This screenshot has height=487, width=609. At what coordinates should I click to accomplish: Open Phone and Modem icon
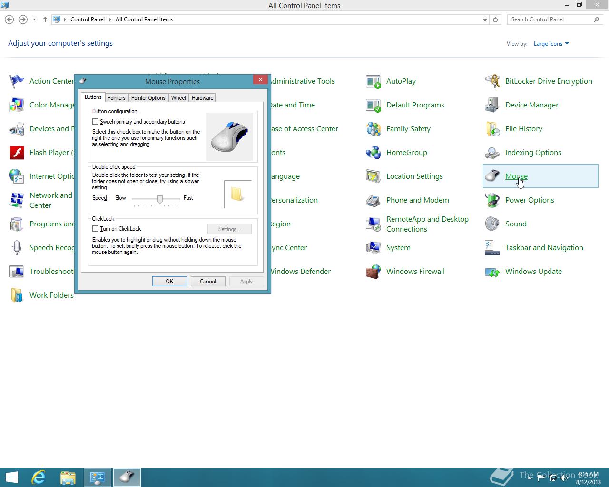point(373,200)
